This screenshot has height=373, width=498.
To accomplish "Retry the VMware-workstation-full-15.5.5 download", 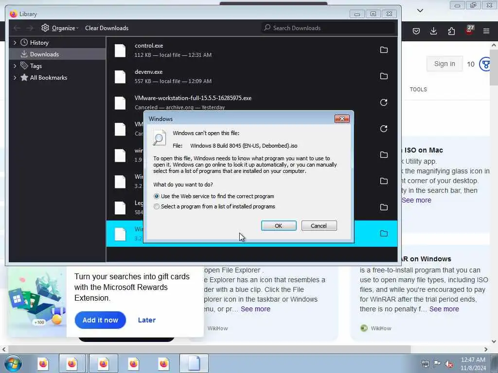I will [384, 102].
